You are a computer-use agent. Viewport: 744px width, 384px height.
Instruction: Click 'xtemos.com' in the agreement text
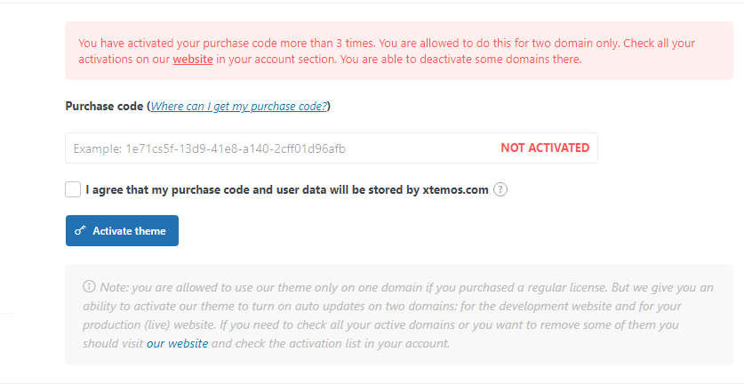coord(455,190)
